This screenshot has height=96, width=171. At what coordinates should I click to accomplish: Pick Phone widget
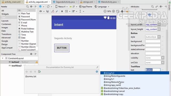24,26
